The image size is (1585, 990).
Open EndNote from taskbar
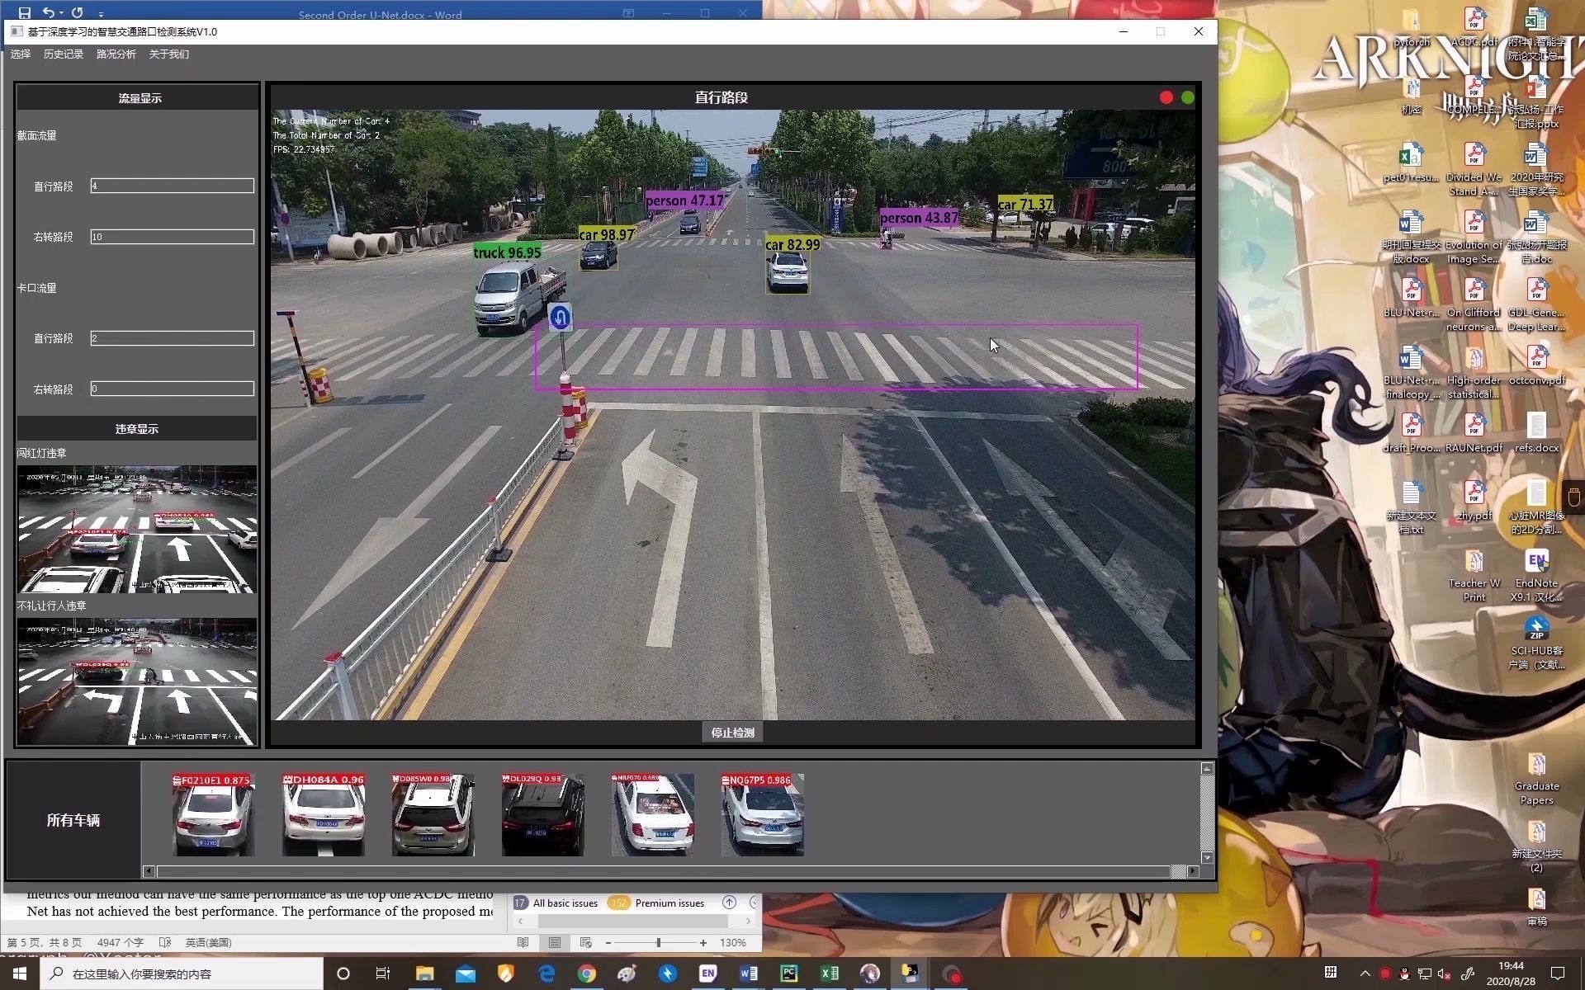(708, 973)
